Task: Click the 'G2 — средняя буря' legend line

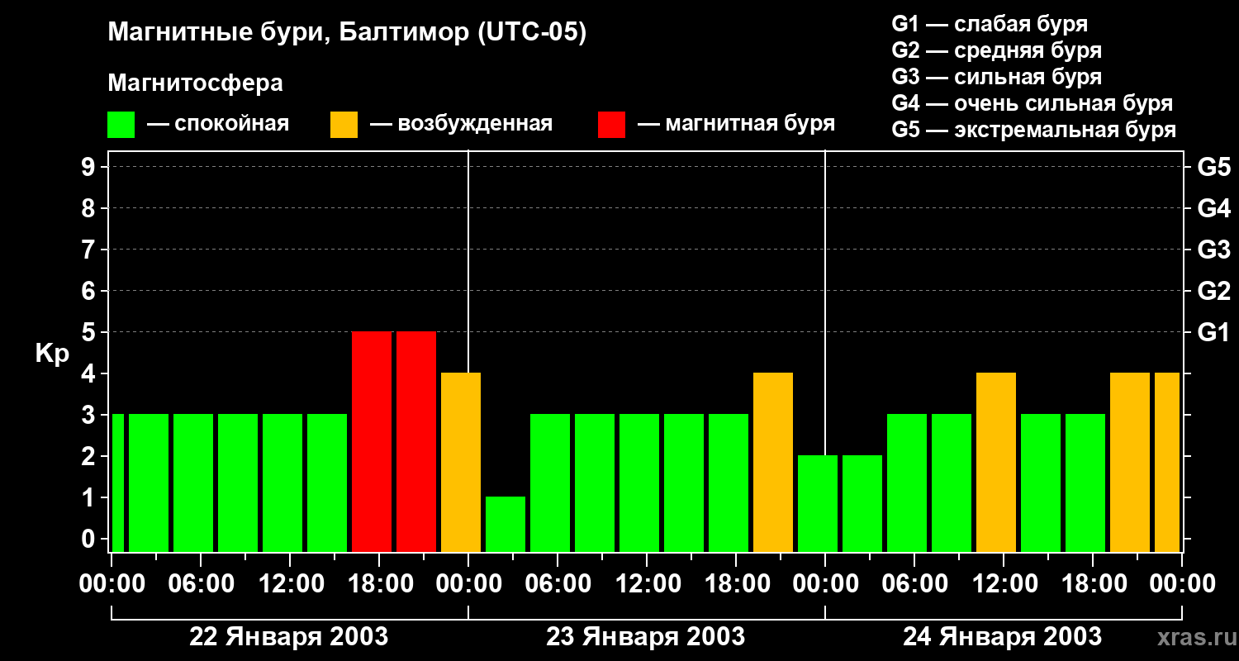Action: click(x=996, y=50)
